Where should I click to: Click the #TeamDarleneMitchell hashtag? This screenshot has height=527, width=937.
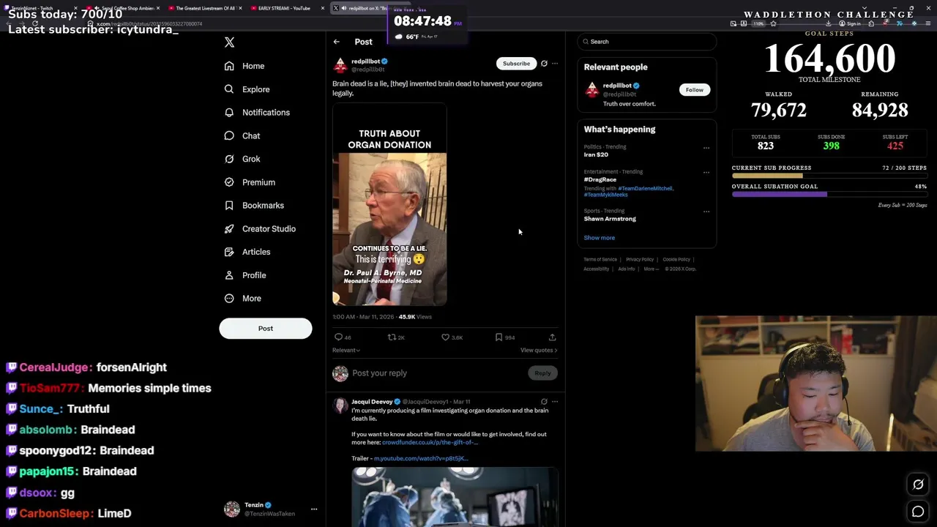click(645, 189)
